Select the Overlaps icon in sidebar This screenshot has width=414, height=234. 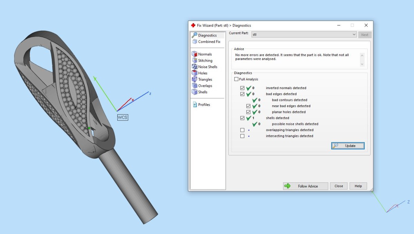point(195,86)
